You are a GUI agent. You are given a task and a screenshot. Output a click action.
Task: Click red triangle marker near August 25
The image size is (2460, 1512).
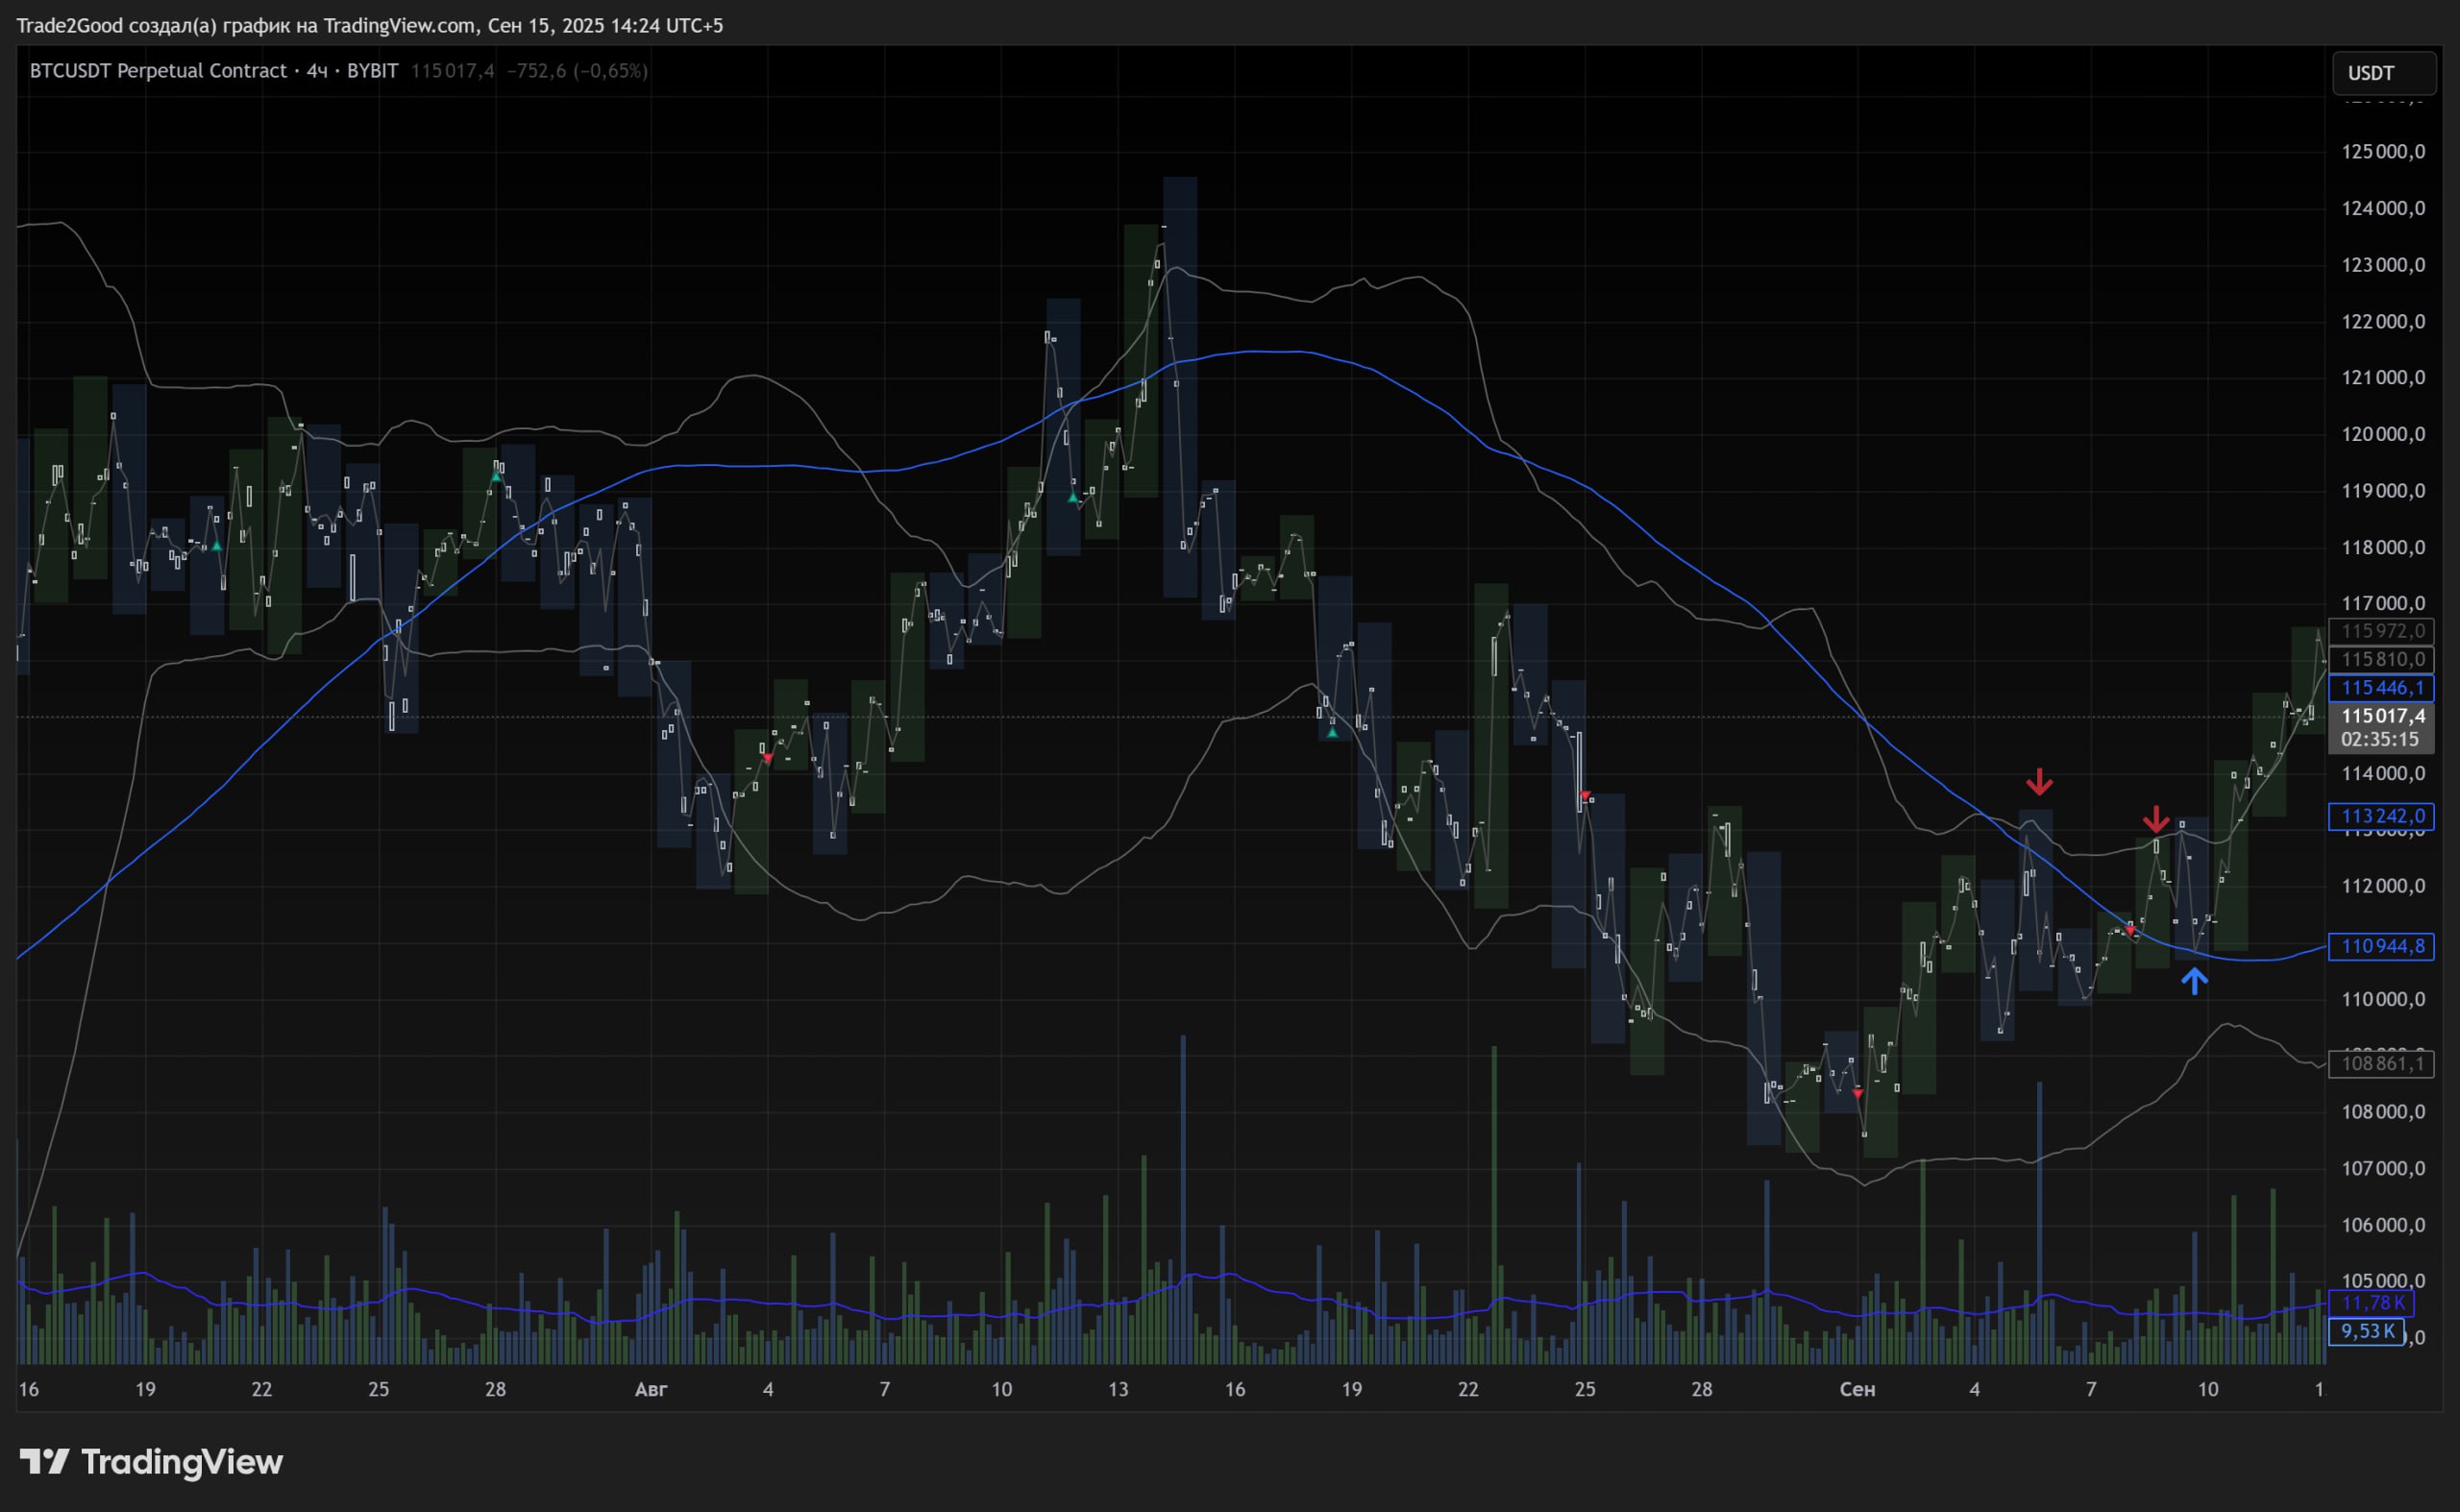1585,796
